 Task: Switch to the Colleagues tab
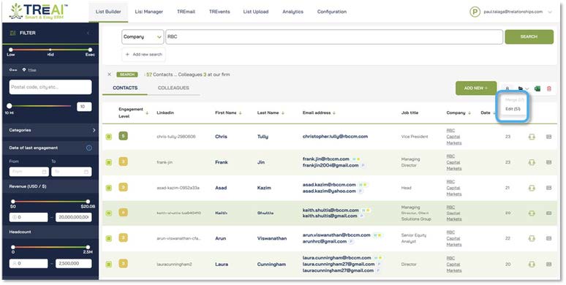173,88
